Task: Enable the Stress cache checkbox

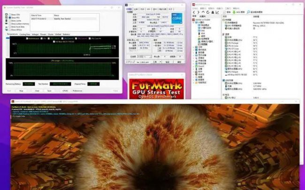Action: [x=10, y=21]
